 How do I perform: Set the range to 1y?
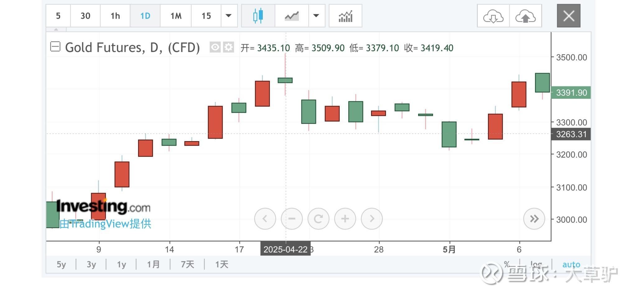coord(121,264)
